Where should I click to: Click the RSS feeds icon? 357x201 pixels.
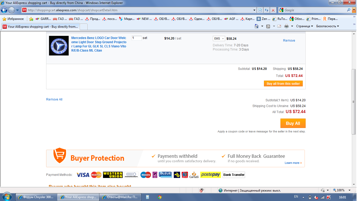point(268,26)
